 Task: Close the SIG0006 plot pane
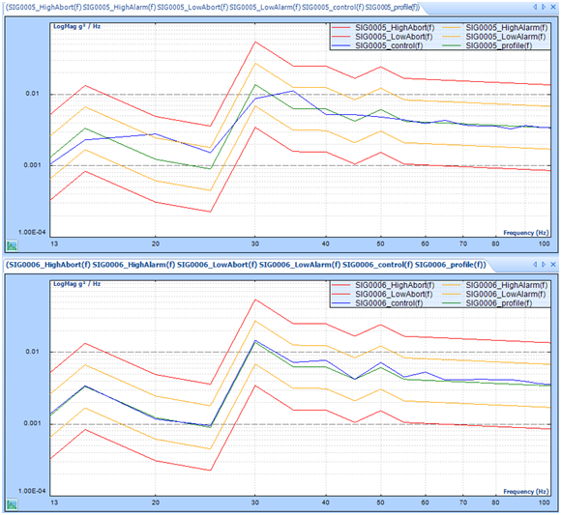pyautogui.click(x=553, y=265)
